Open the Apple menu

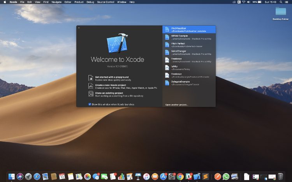(5, 2)
